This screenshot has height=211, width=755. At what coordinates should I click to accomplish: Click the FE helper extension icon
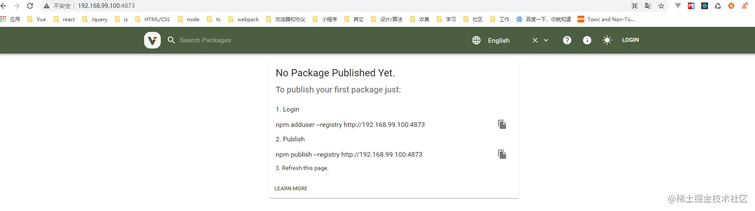pos(691,6)
